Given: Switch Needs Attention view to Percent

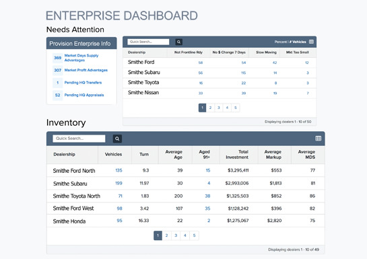Looking at the screenshot, I should click(x=280, y=42).
